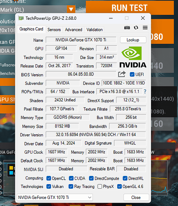Switch to the Sensors tab
Viewport: 178px width, 206px height.
click(54, 30)
